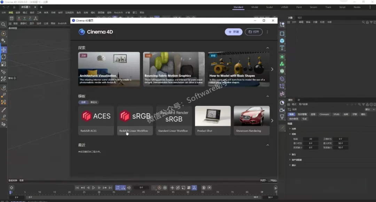376x202 pixels.
Task: Click the current frame field showing 0 F
Action: click(x=141, y=188)
